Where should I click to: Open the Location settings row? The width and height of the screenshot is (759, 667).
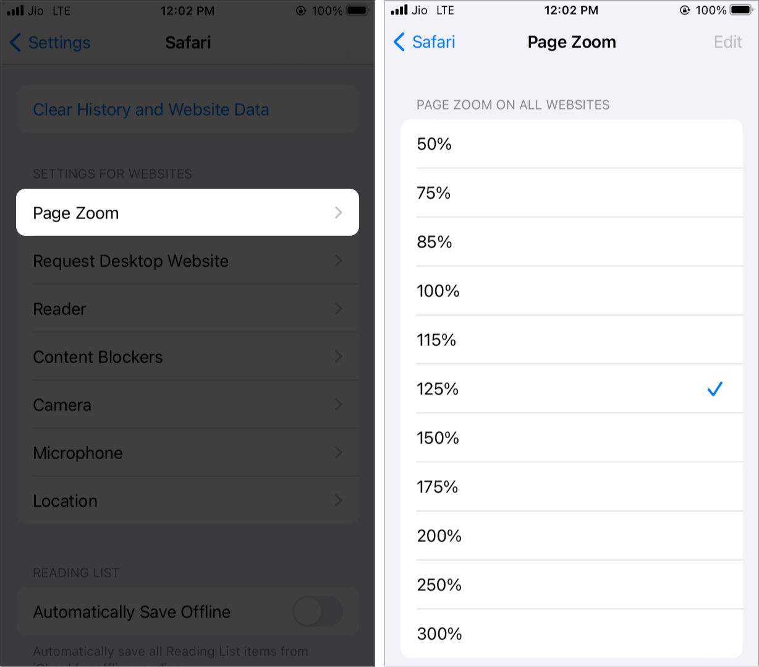[188, 501]
